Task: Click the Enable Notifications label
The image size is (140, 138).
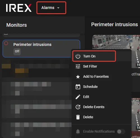Action: click(x=99, y=132)
